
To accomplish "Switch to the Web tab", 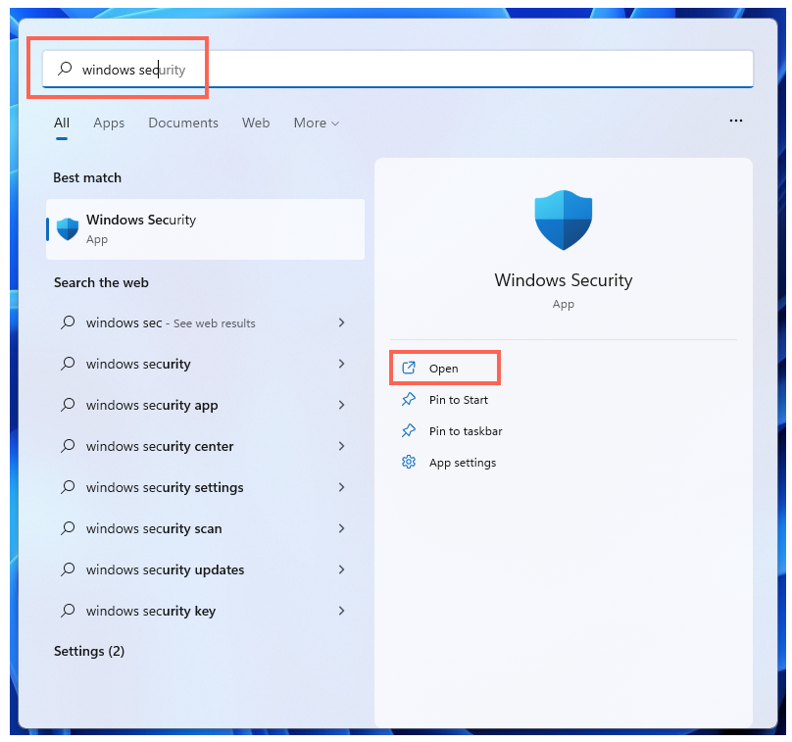I will [x=256, y=123].
